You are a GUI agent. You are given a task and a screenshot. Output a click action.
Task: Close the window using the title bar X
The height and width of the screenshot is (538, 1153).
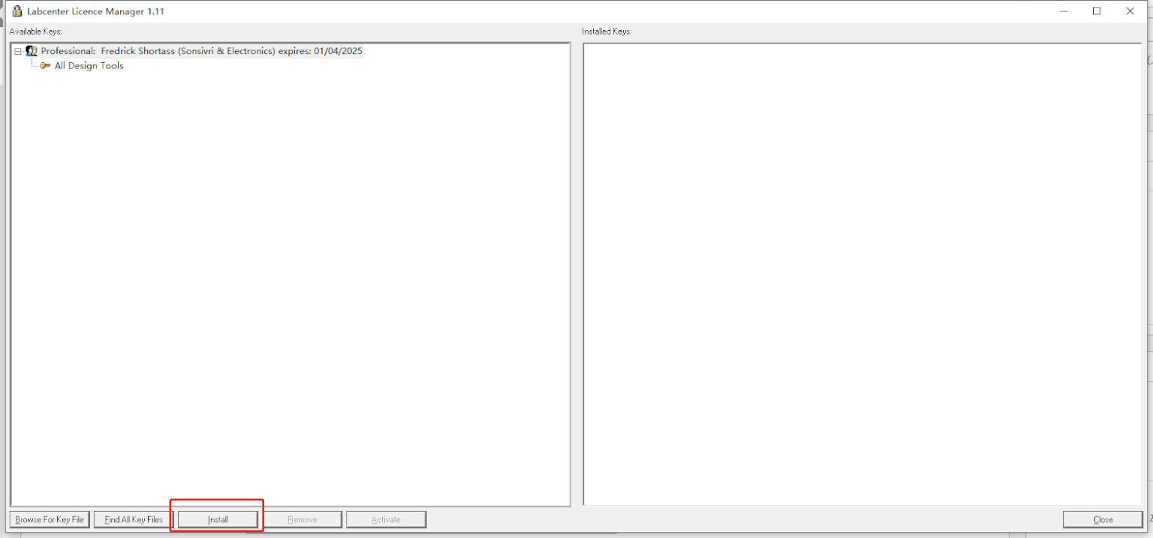tap(1130, 11)
